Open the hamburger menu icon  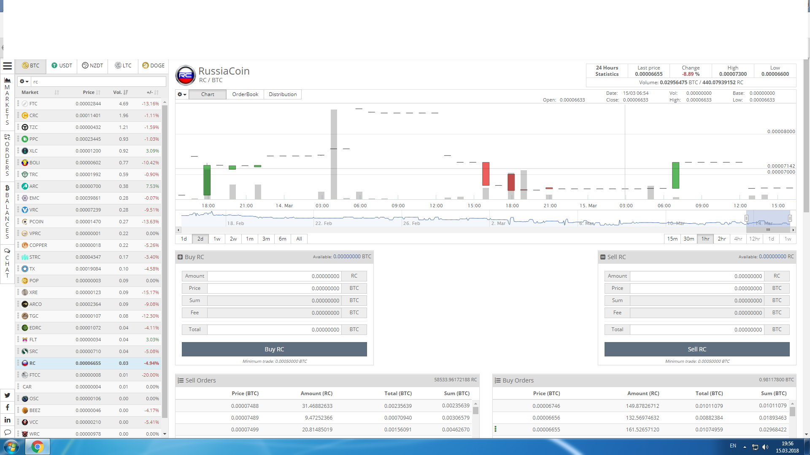pyautogui.click(x=7, y=66)
